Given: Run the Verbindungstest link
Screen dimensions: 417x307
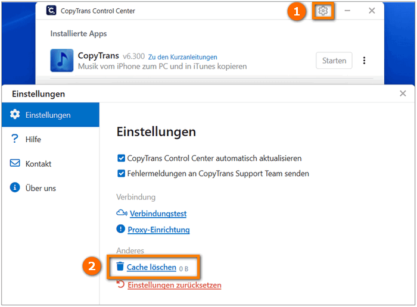Looking at the screenshot, I should (x=158, y=214).
